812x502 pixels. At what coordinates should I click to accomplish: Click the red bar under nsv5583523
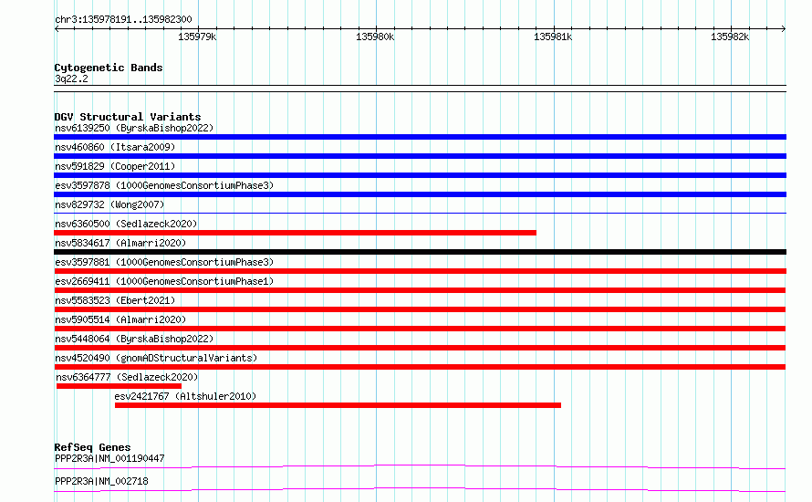(x=420, y=309)
